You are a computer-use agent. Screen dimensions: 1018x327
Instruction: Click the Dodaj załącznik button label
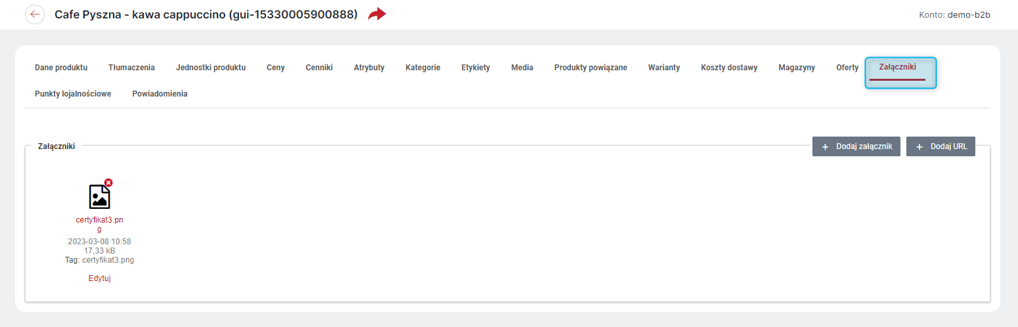(x=864, y=146)
